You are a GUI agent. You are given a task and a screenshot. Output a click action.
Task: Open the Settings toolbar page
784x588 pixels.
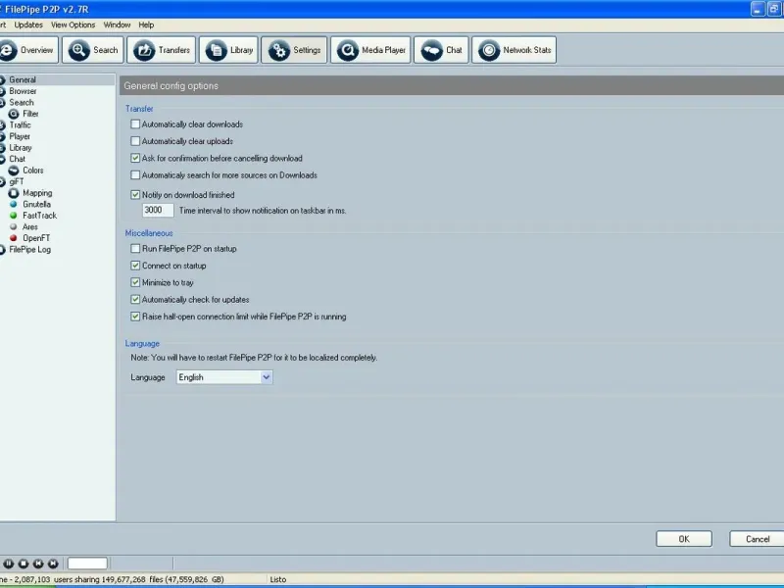pyautogui.click(x=294, y=50)
